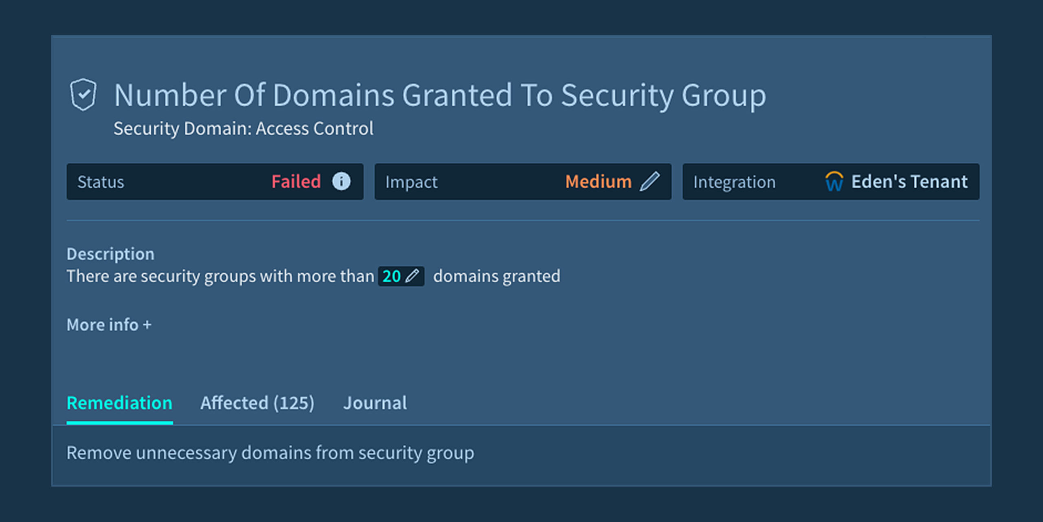Click the Failed status text
This screenshot has height=522, width=1043.
(296, 182)
